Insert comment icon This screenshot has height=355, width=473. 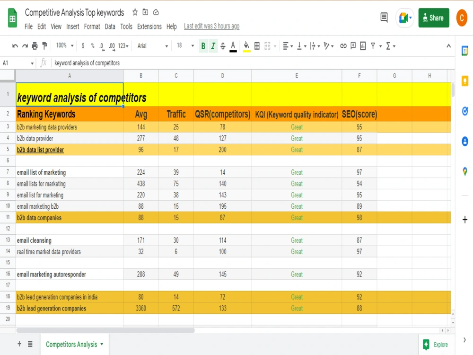click(x=353, y=46)
